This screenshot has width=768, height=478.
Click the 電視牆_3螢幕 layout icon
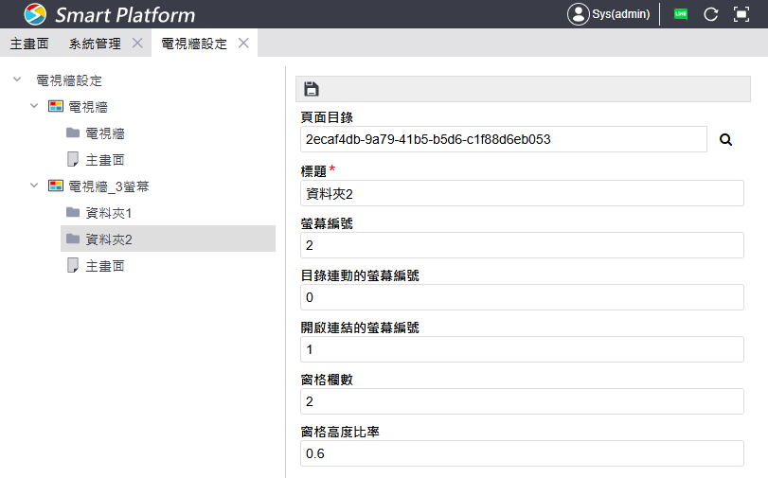coord(56,186)
